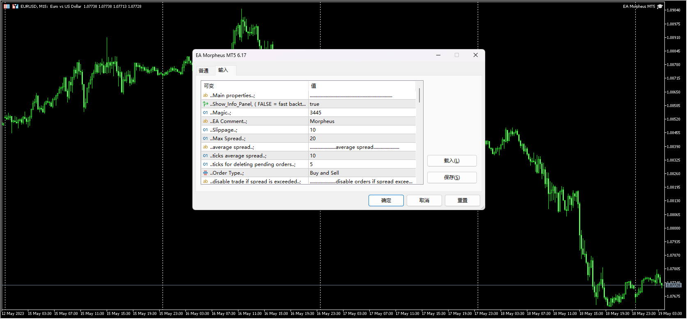Switch to the 普通 tab

click(x=204, y=71)
